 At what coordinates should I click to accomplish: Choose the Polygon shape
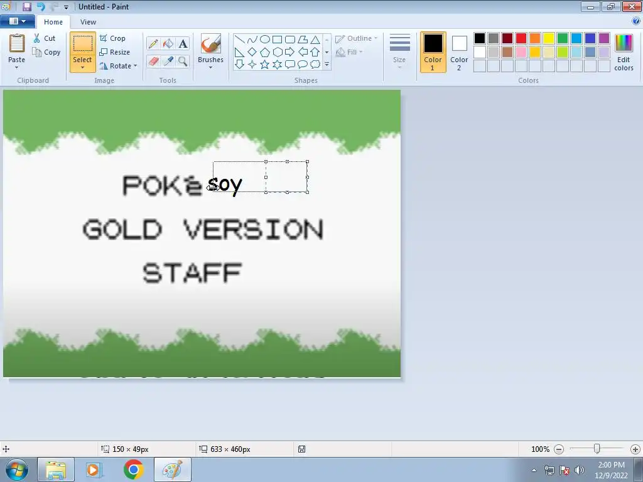click(x=303, y=40)
